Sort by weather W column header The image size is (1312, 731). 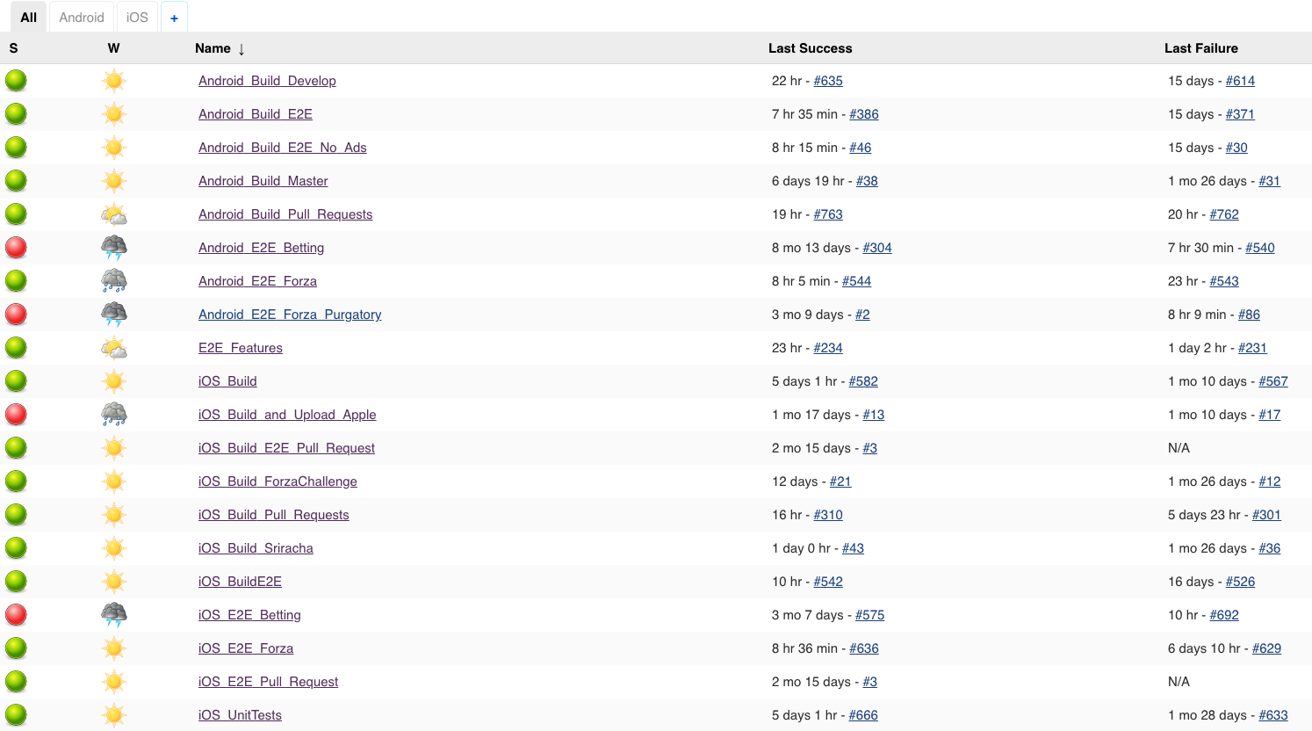click(x=113, y=48)
